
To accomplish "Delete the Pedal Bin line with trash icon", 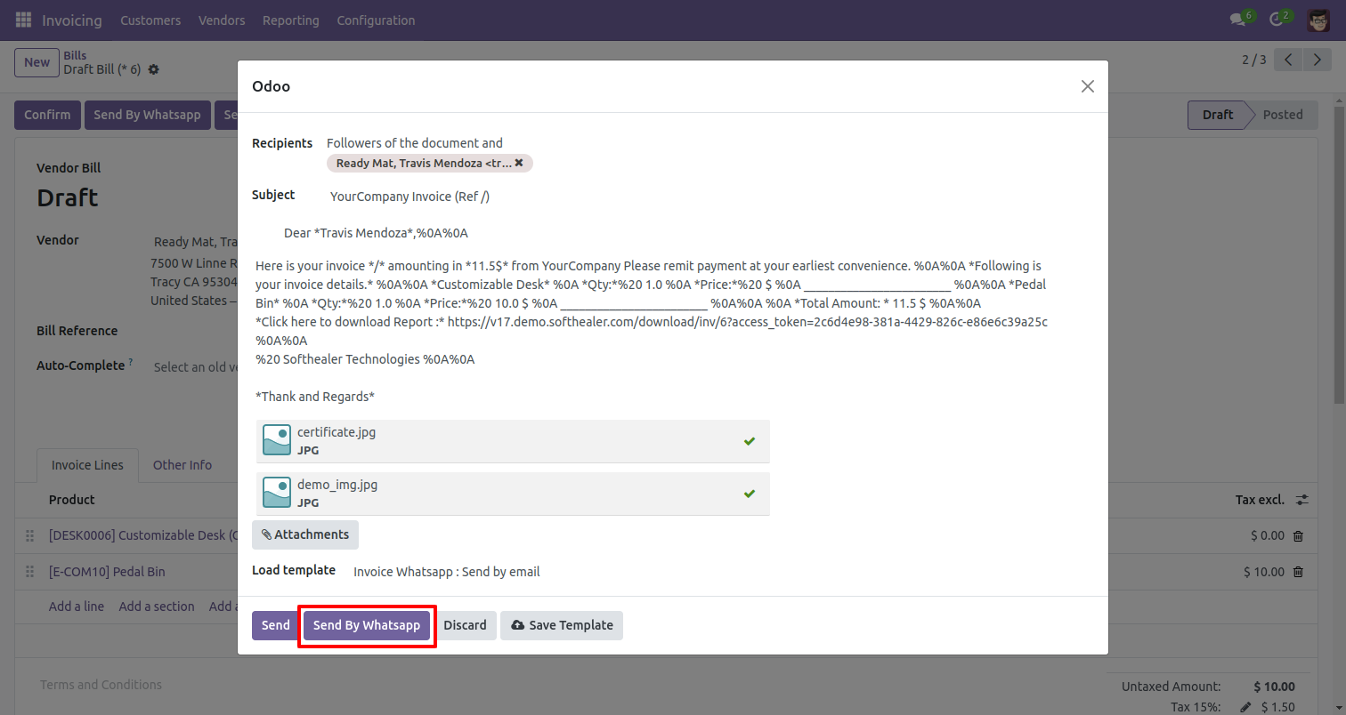I will (1298, 572).
